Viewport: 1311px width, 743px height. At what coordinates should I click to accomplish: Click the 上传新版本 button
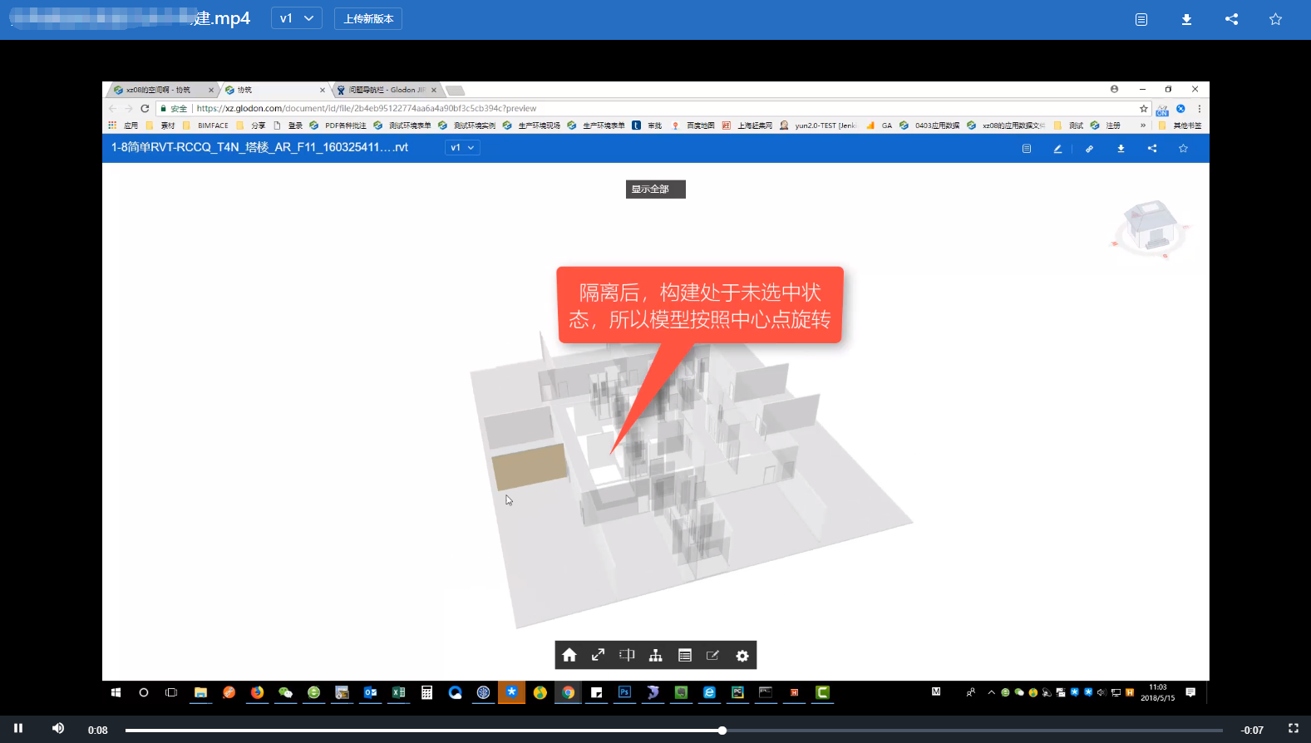368,18
